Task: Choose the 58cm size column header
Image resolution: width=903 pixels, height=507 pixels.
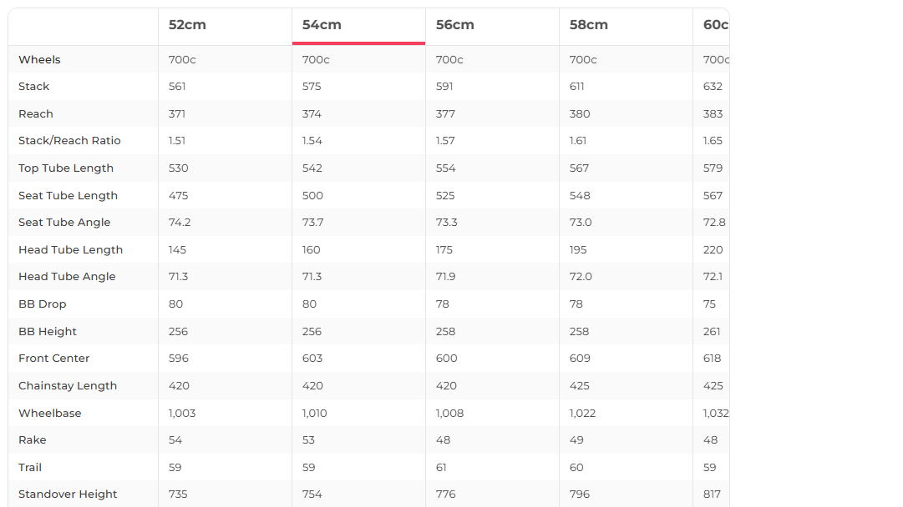Action: 589,25
